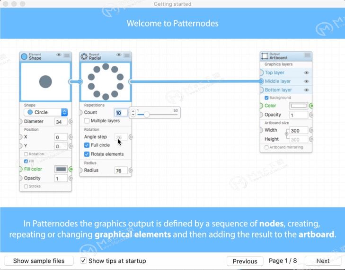
Task: Click the Y position field
Action: tap(61, 146)
